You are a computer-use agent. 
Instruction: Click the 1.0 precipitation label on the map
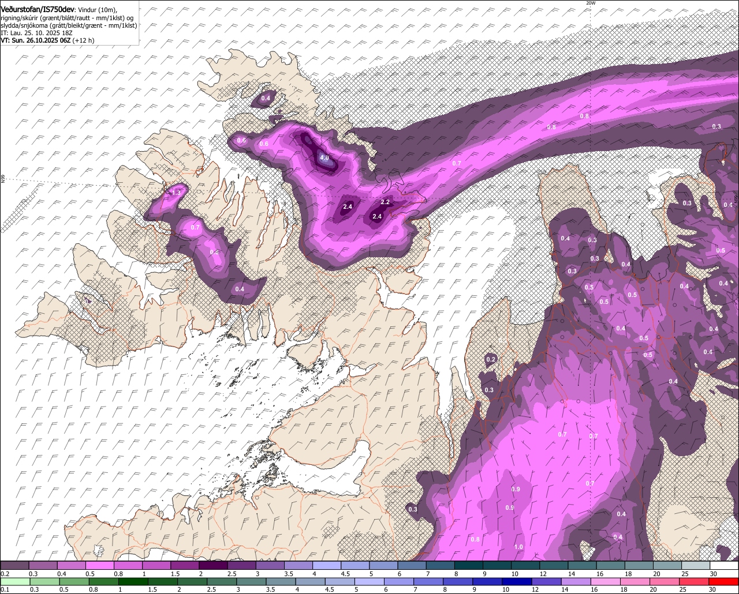tap(518, 547)
